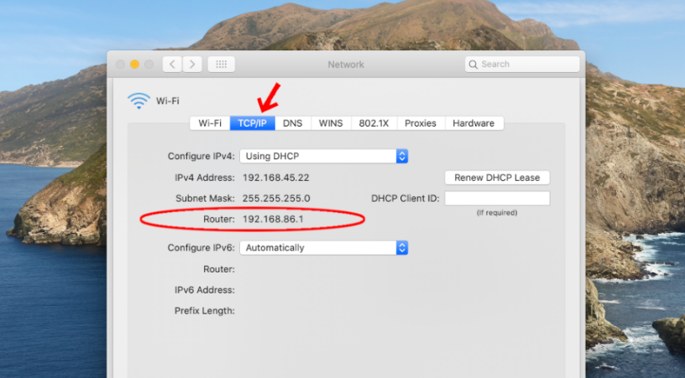Click the Network window title
The height and width of the screenshot is (378, 685).
(346, 65)
